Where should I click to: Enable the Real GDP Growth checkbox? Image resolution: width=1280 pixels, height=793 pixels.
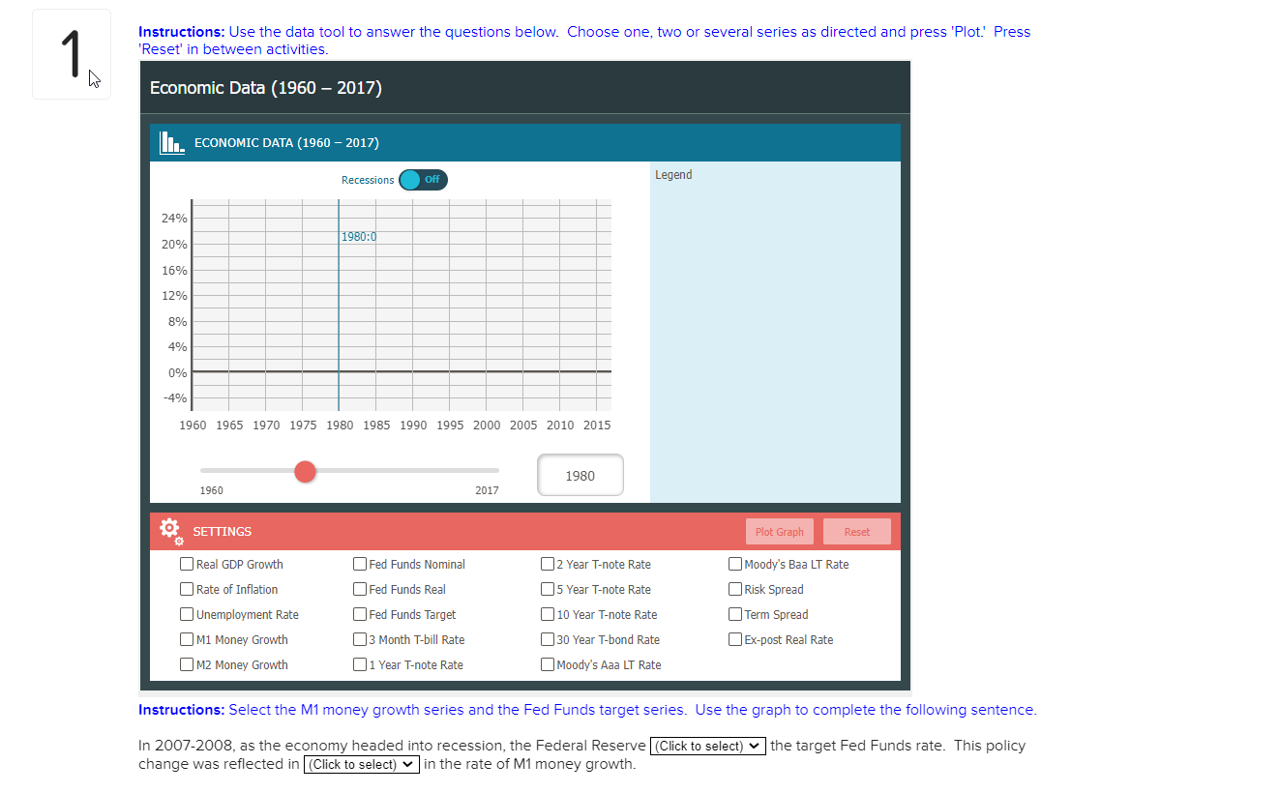point(186,563)
